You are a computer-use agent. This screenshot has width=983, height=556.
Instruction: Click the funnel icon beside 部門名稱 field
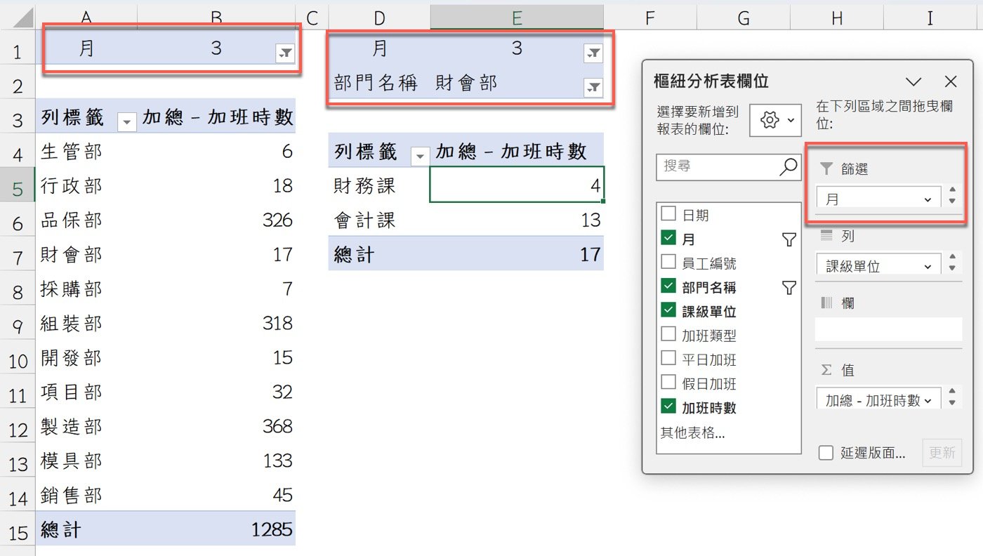tap(789, 287)
